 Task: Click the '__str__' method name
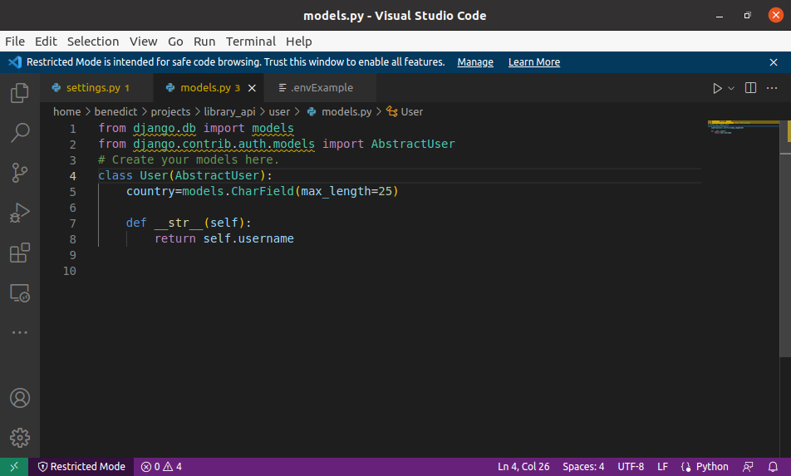click(179, 223)
